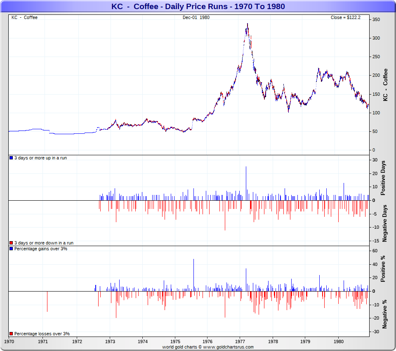This screenshot has width=396, height=351.
Task: Click the 'Dec-01 1980' date label
Action: (196, 17)
